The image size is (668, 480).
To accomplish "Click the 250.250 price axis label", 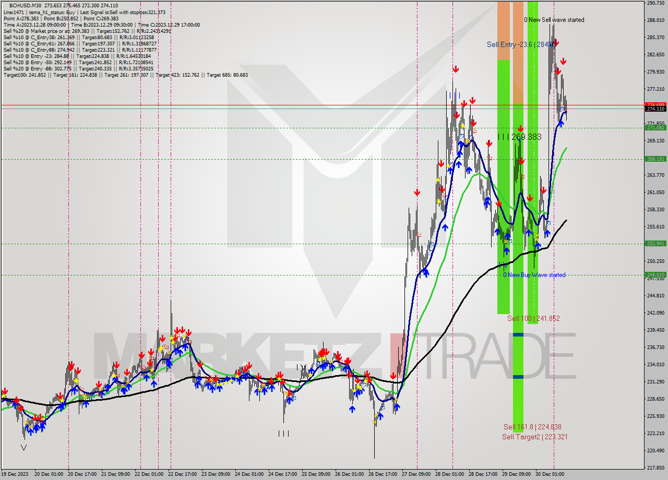I will 655,261.
